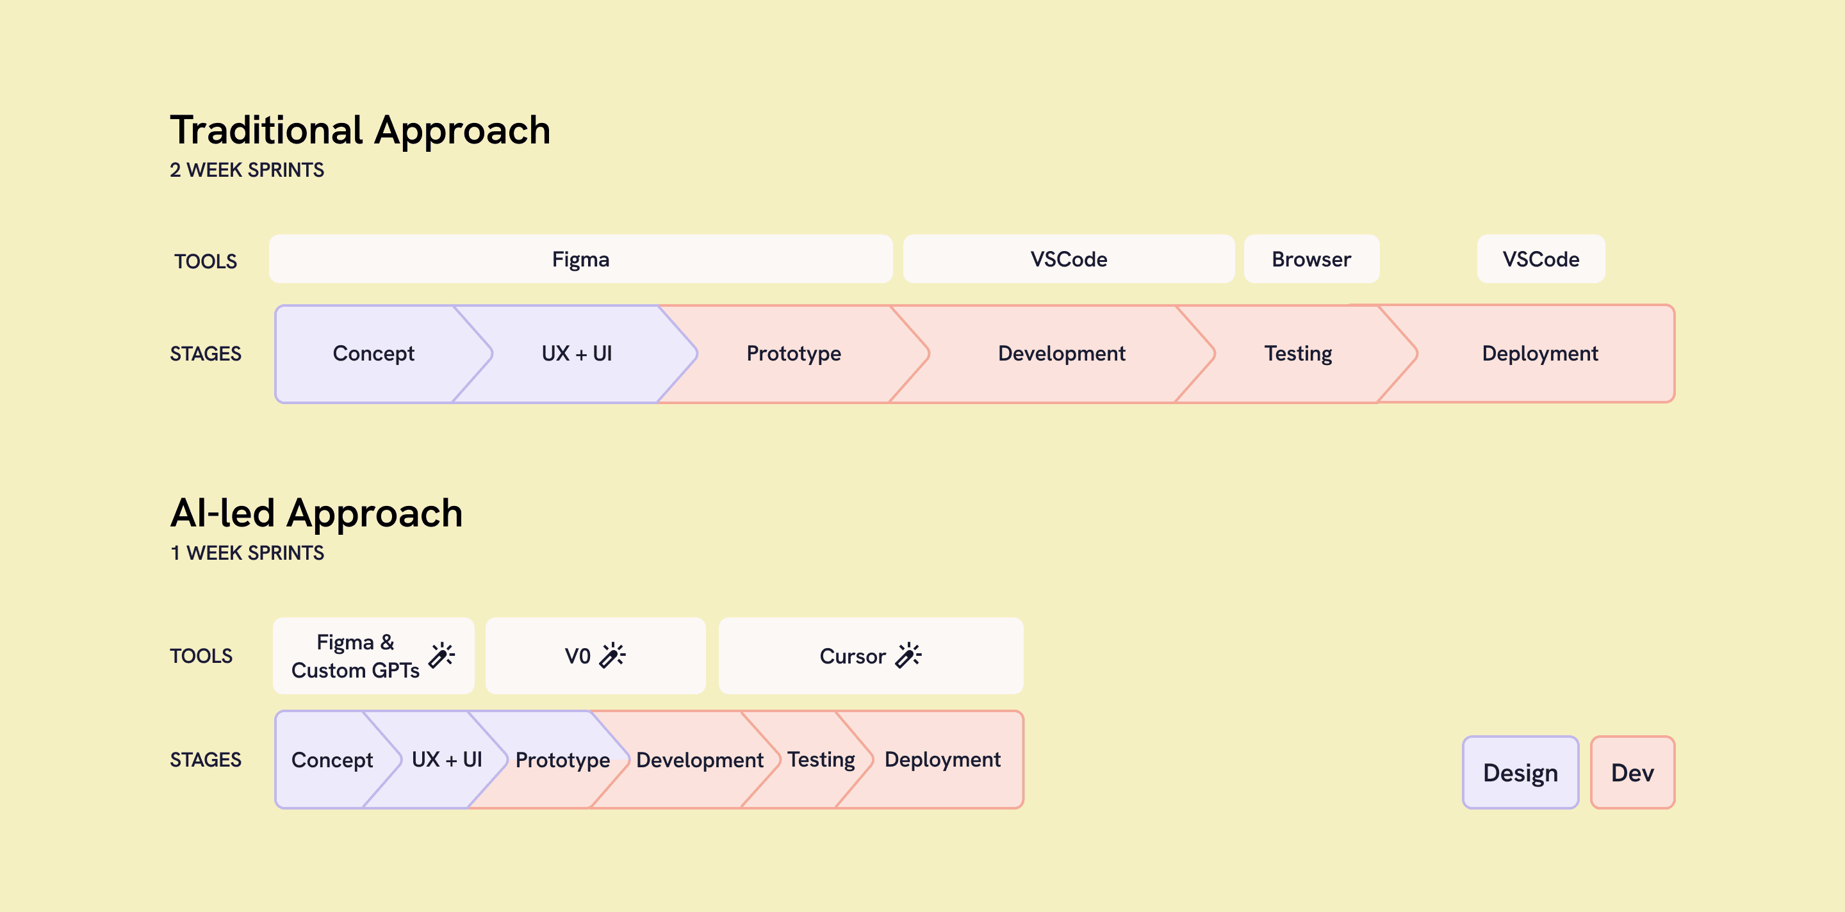1845x912 pixels.
Task: Click the wand icon by Figma & Custom GPTs
Action: tap(442, 655)
